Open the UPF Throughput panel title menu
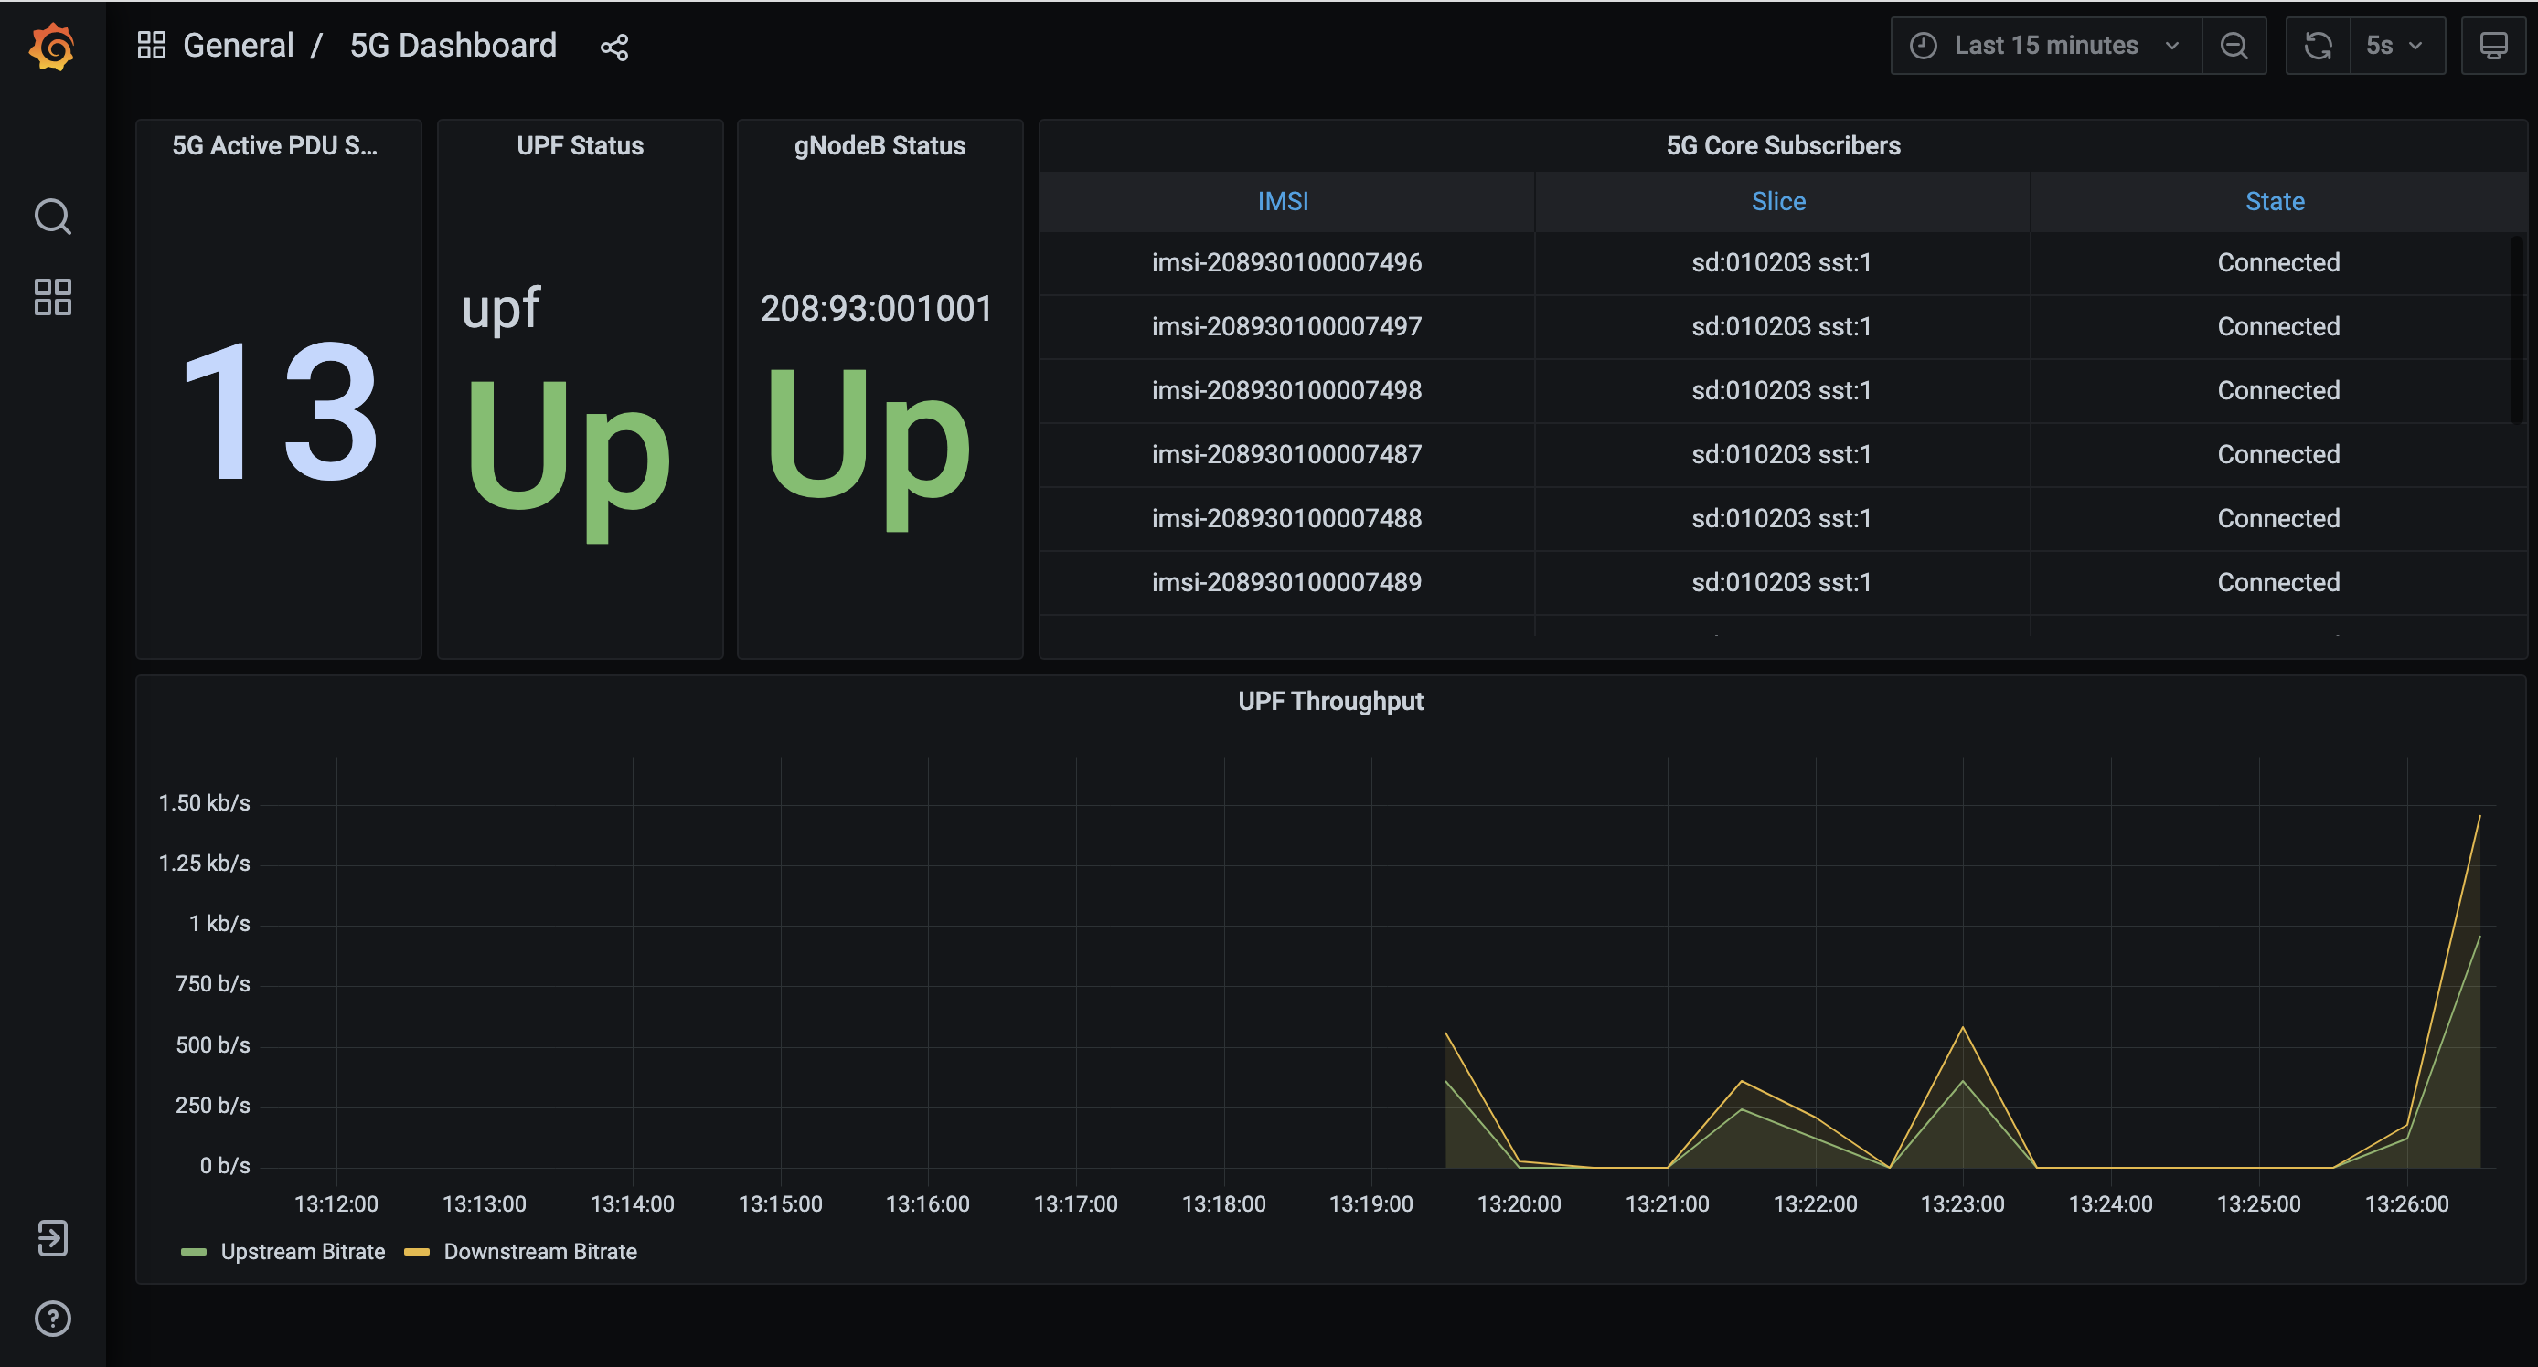 pos(1329,700)
